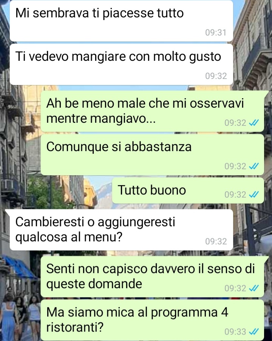Screen dimensions: 272x341
Task: Tap the message 'Mi sembrava ti piacesse tutto'
Action: pos(121,21)
